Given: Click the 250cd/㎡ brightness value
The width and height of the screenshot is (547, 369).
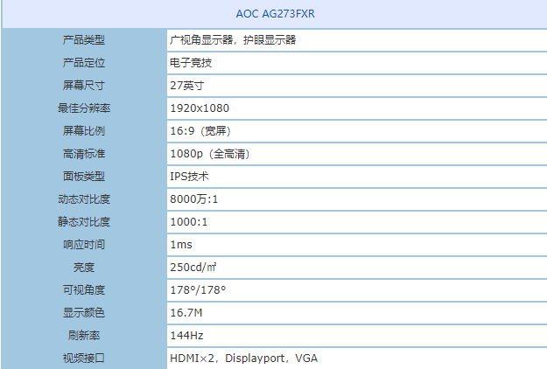Looking at the screenshot, I should click(x=193, y=268).
